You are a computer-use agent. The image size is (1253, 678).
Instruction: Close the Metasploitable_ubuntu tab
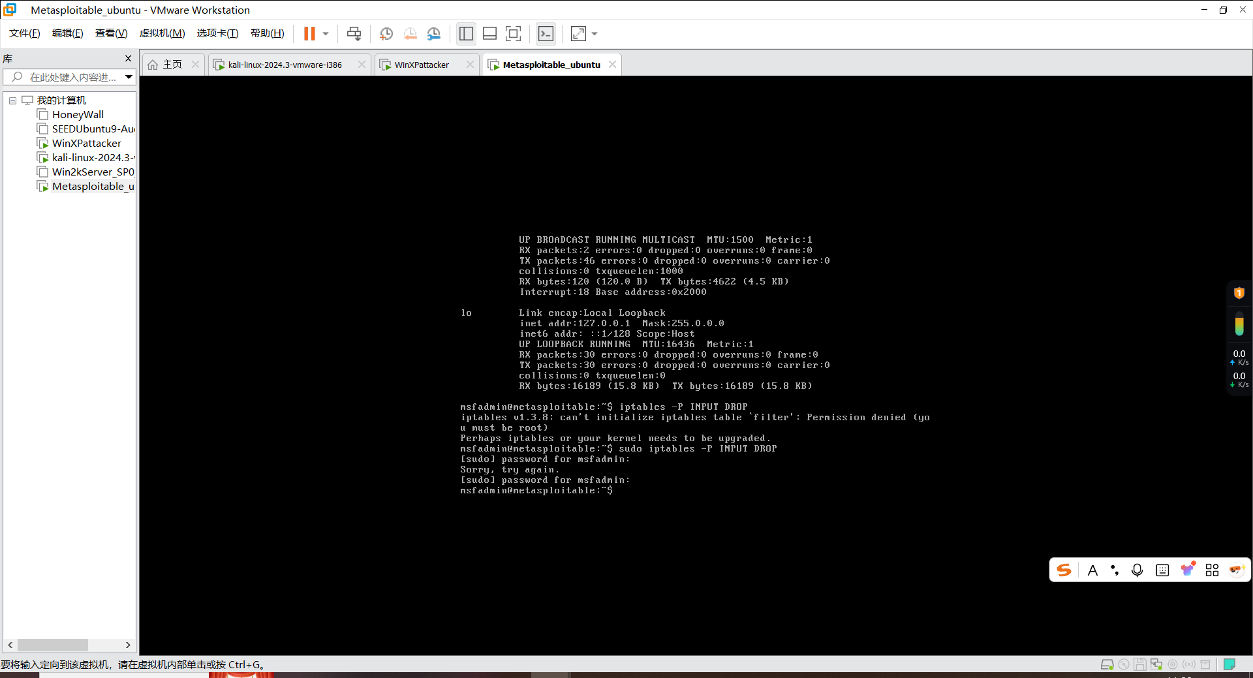[x=612, y=65]
